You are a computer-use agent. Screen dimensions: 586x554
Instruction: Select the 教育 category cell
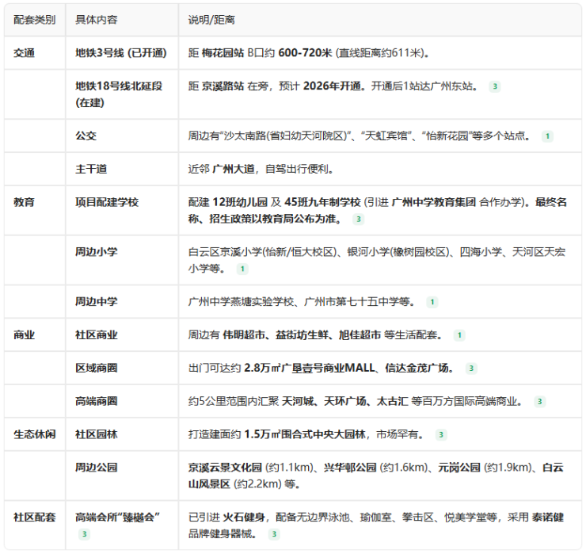pos(25,202)
